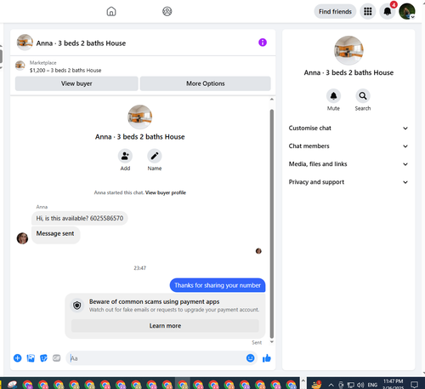Go to Facebook Home icon
The height and width of the screenshot is (389, 425).
[111, 11]
